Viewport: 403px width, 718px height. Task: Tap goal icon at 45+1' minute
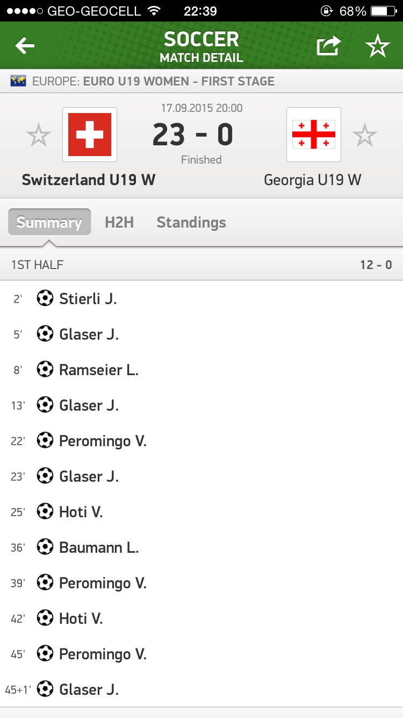point(45,689)
